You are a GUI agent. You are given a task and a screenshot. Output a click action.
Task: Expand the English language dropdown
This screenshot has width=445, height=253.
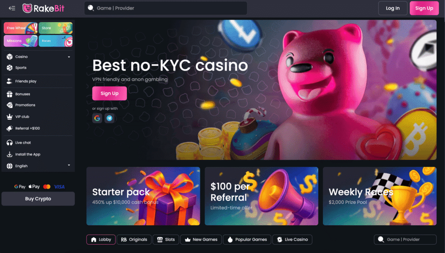pyautogui.click(x=69, y=165)
